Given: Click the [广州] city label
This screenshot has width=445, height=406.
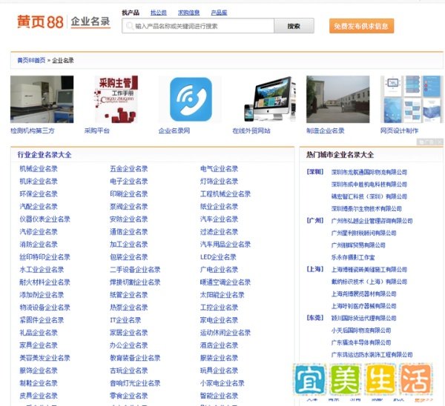Looking at the screenshot, I should 315,221.
